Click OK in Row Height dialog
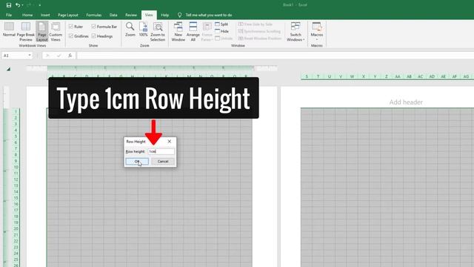 137,162
